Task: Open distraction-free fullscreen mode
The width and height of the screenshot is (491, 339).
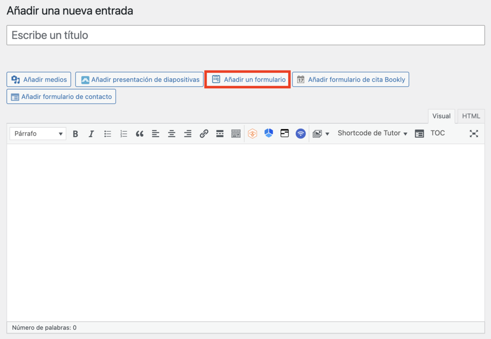Action: coord(474,133)
